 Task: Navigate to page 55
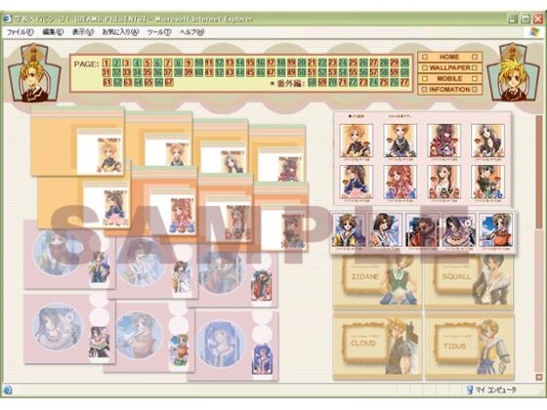pyautogui.click(x=353, y=73)
